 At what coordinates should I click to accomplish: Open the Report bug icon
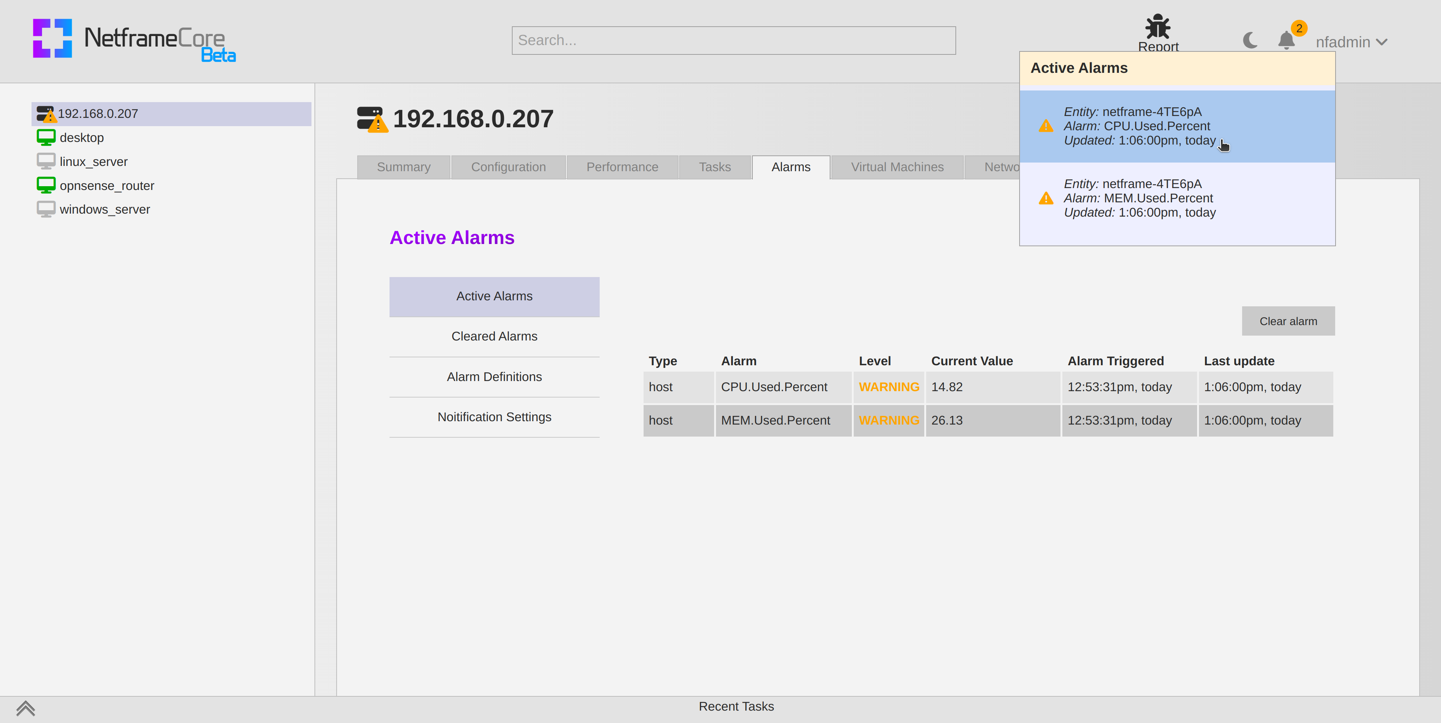coord(1157,27)
